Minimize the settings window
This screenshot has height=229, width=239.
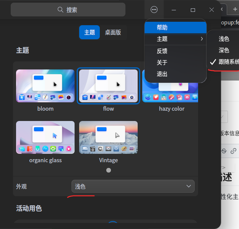174,10
